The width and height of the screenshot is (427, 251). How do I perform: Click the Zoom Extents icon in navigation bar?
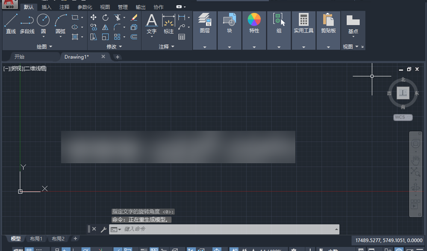point(415,172)
